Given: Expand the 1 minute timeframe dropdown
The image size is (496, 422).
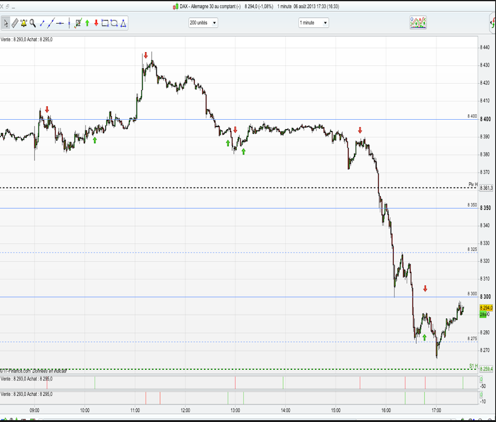Looking at the screenshot, I should click(314, 23).
